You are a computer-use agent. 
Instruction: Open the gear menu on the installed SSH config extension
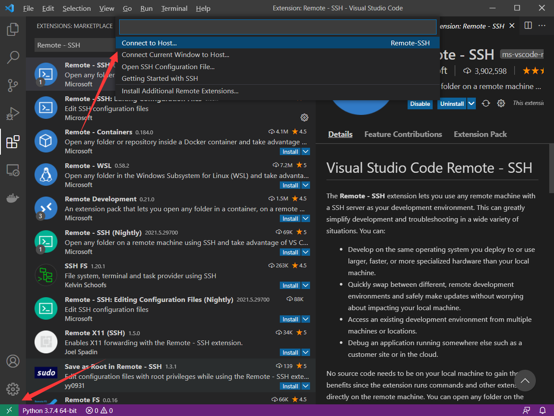[x=304, y=117]
